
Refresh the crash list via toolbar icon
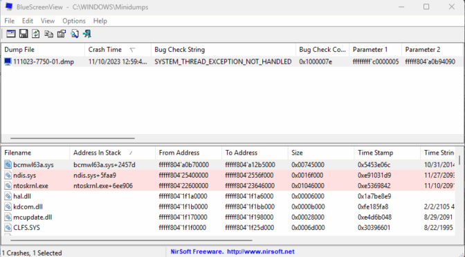point(36,34)
